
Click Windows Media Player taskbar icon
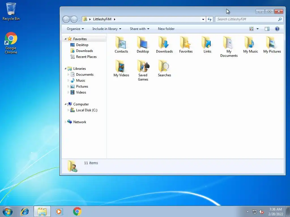coord(59,211)
